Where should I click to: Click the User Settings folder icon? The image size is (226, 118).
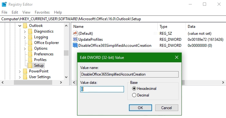pos(25,77)
